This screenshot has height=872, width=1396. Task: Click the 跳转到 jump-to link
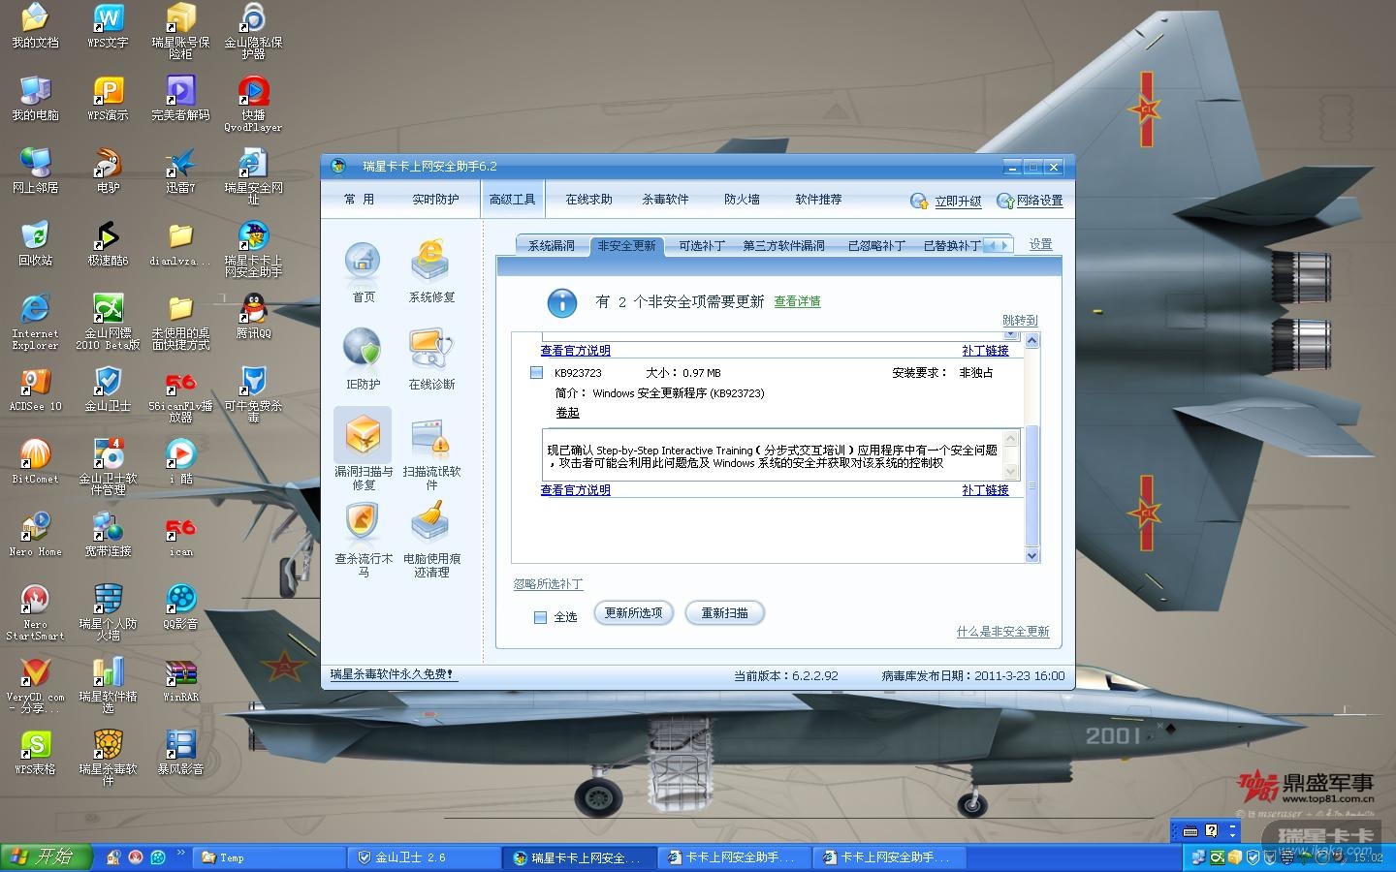[x=1020, y=321]
